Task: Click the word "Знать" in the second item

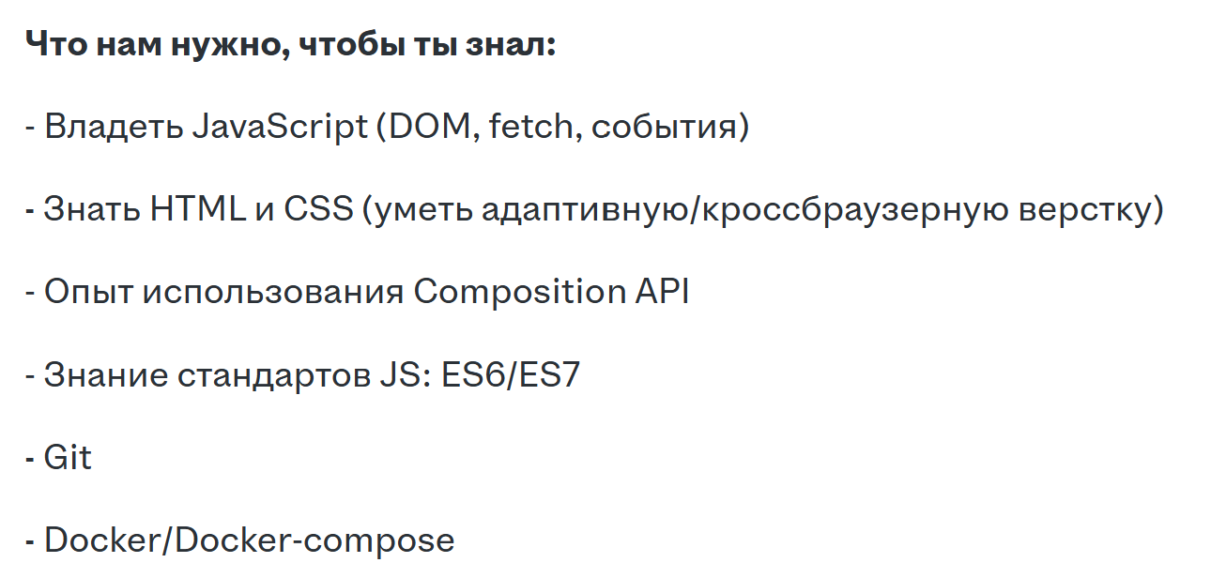Action: (x=91, y=209)
